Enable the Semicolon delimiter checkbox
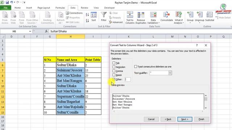The image size is (232, 130). pos(113,67)
